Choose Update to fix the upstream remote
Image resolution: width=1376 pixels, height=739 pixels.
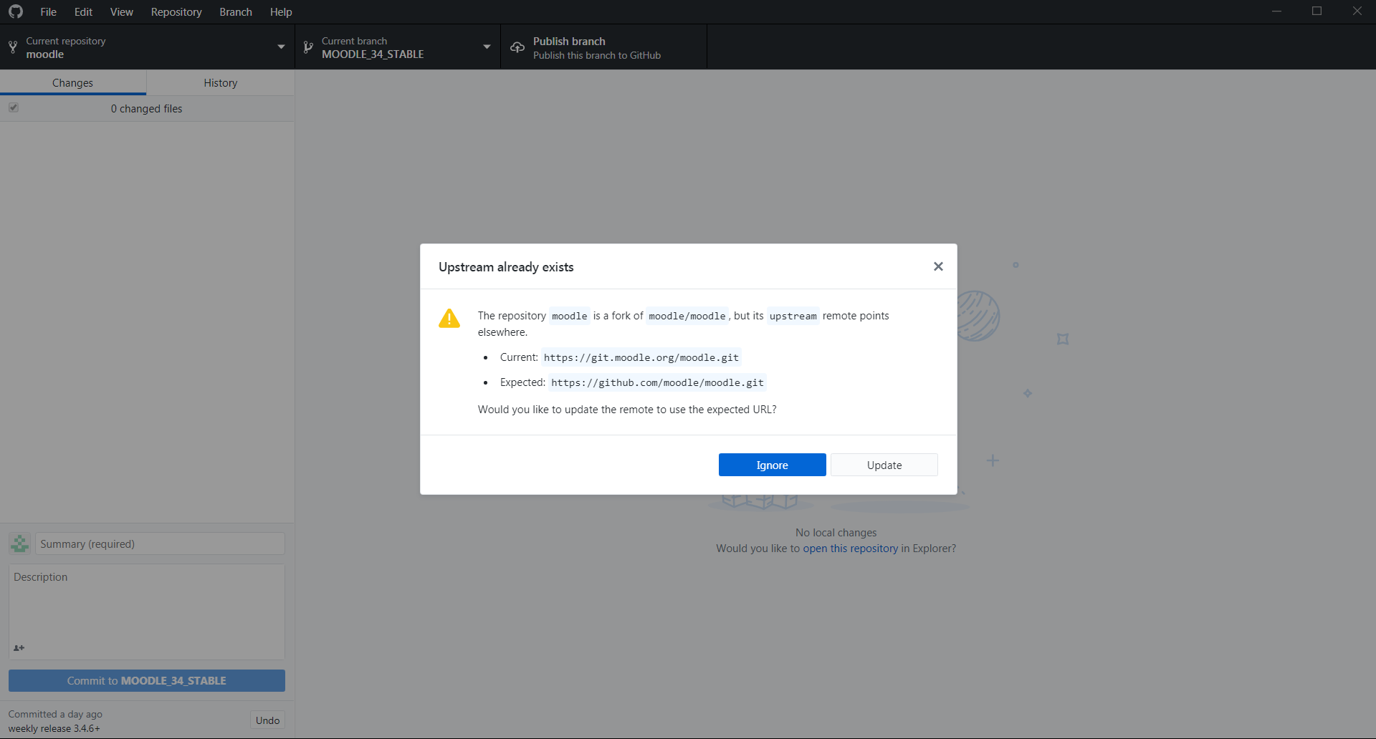pyautogui.click(x=884, y=465)
